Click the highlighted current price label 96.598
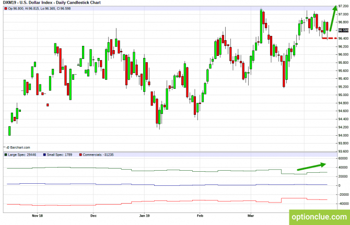350x225 pixels. point(343,30)
